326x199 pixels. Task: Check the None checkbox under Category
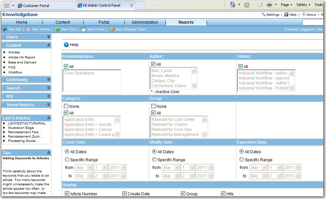click(x=66, y=106)
